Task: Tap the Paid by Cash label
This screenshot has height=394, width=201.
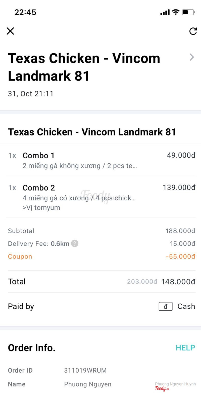Action: click(x=186, y=306)
